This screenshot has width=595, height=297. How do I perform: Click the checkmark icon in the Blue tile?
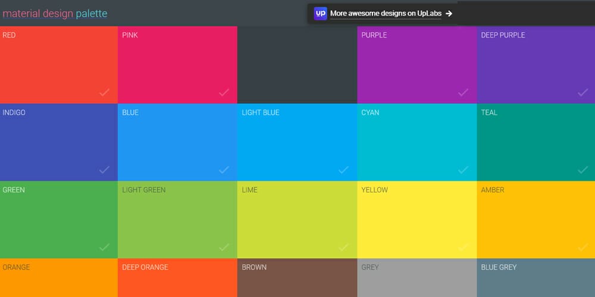[x=224, y=170]
